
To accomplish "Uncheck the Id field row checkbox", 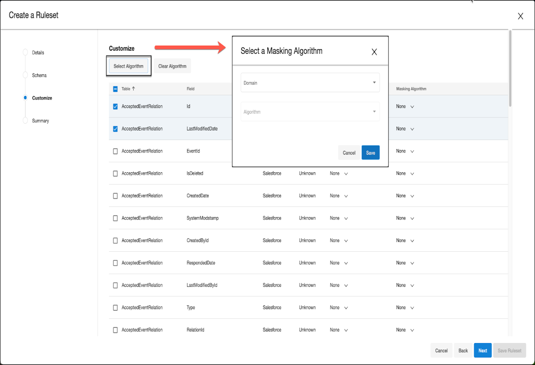I will point(115,107).
